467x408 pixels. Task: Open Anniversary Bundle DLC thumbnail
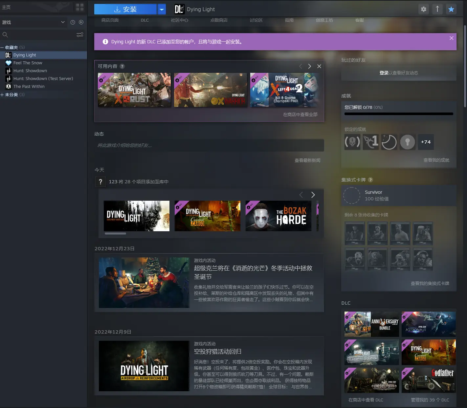point(372,324)
